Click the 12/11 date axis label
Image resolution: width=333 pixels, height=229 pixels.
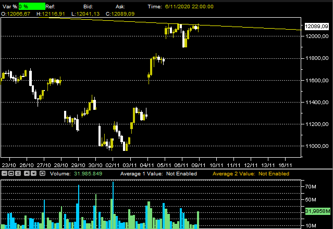(x=251, y=165)
